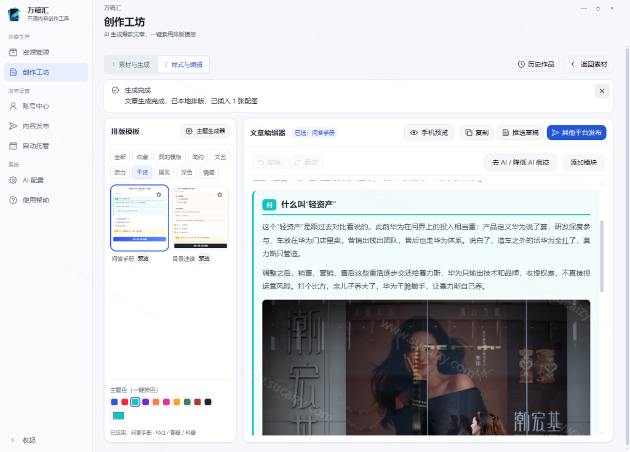Click the 已选：问答手册 badge
The width and height of the screenshot is (630, 452).
(314, 133)
